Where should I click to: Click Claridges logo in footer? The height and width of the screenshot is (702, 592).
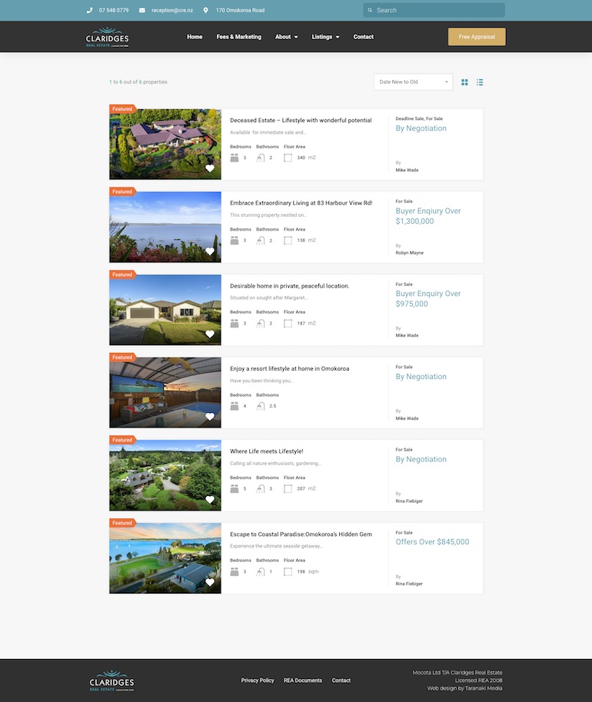point(112,681)
